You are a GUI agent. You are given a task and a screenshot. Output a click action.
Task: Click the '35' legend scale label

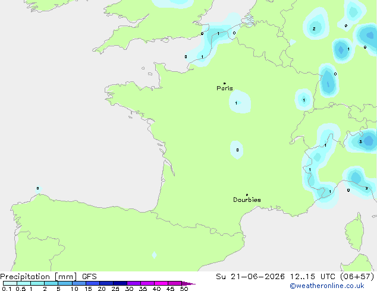point(143,289)
